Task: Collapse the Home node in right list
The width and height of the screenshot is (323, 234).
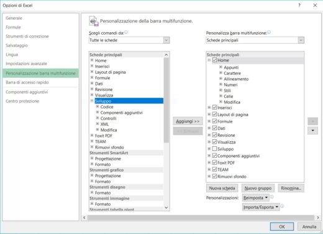Action: 209,60
